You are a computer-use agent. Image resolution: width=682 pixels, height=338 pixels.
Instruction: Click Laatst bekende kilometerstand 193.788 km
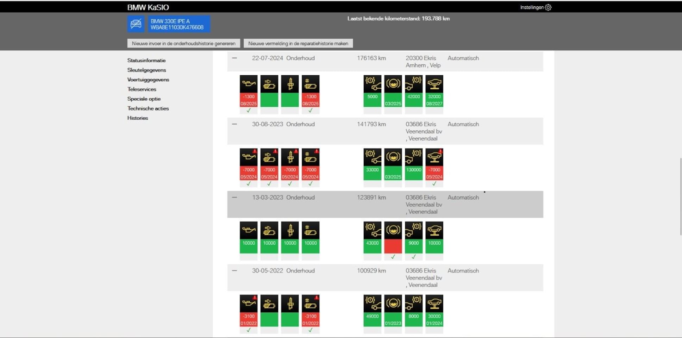[x=399, y=19]
